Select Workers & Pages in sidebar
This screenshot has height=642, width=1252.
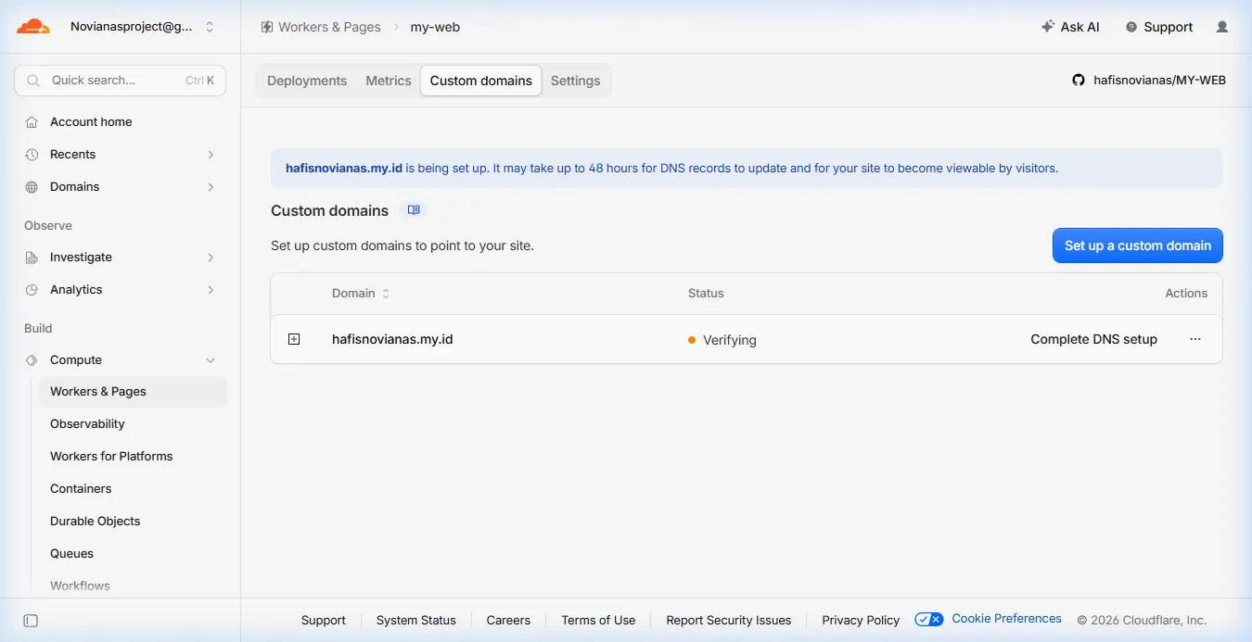coord(132,391)
